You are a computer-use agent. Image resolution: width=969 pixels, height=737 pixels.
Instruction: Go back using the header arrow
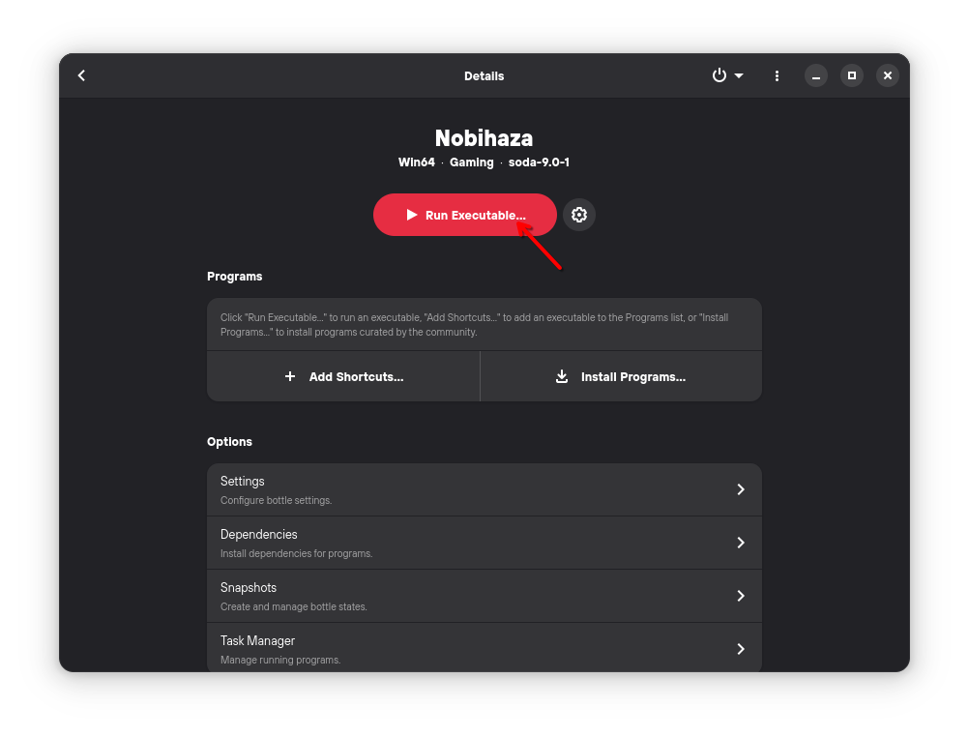click(x=81, y=75)
